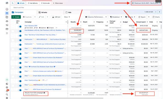Open the Campaigns table icon in sidebar

(x=7, y=13)
